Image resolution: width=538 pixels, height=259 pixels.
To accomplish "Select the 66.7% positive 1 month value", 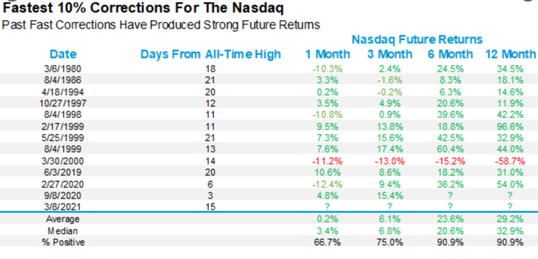I will (328, 243).
